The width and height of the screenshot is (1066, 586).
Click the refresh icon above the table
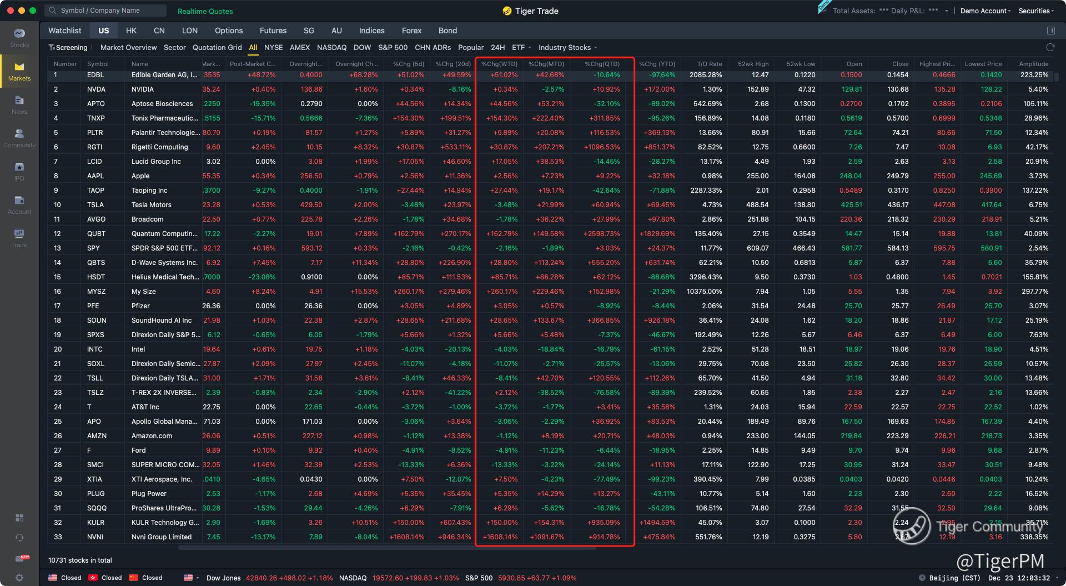click(x=1050, y=47)
